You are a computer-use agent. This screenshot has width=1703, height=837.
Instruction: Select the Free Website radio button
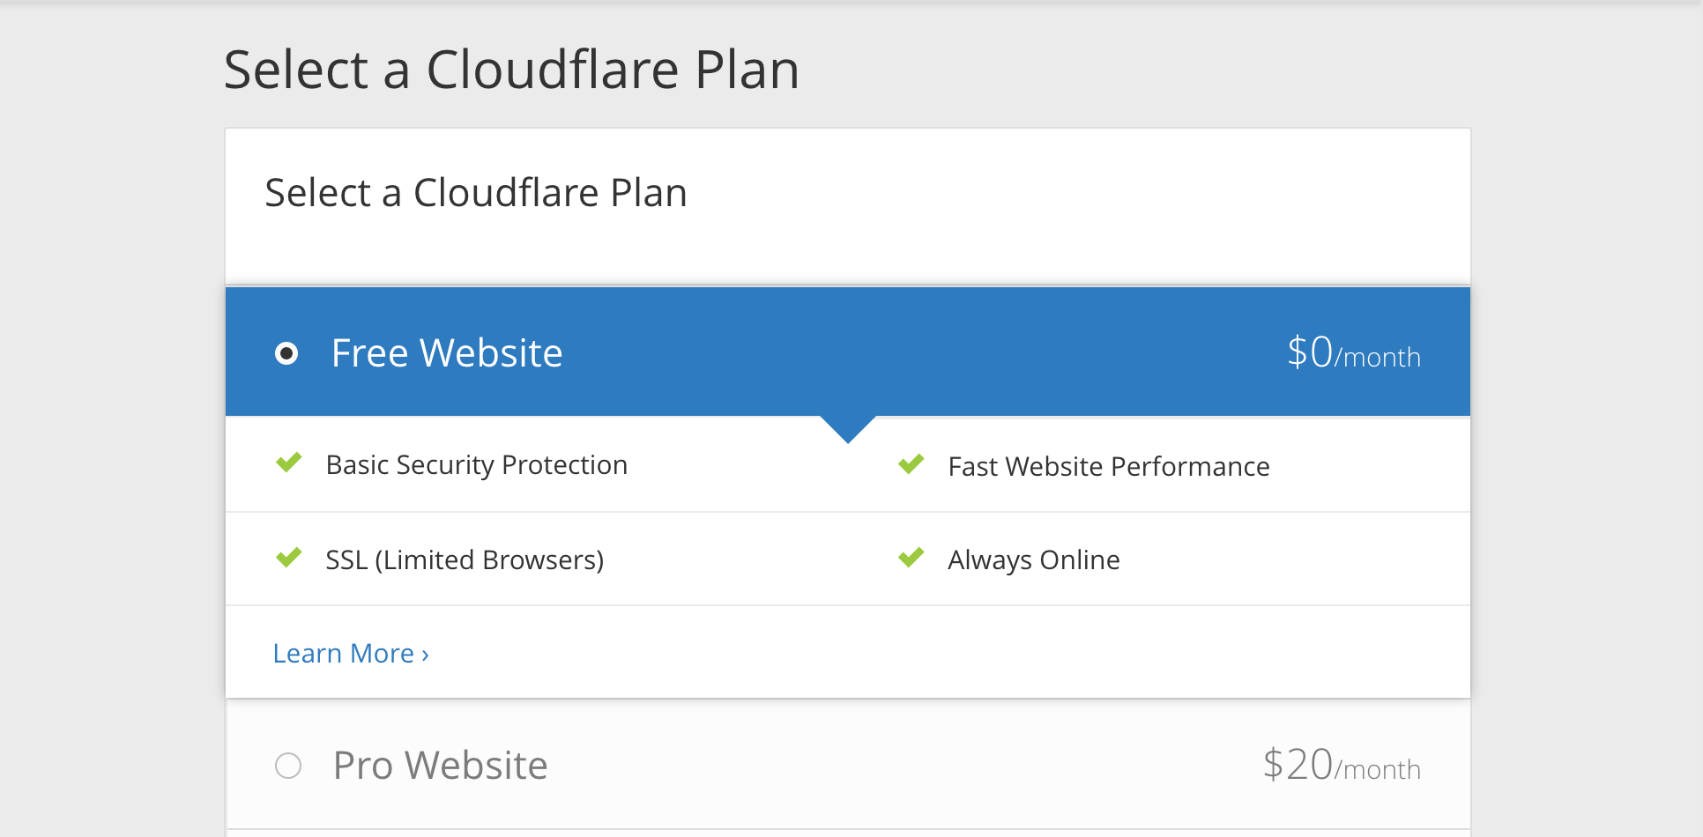(x=286, y=353)
